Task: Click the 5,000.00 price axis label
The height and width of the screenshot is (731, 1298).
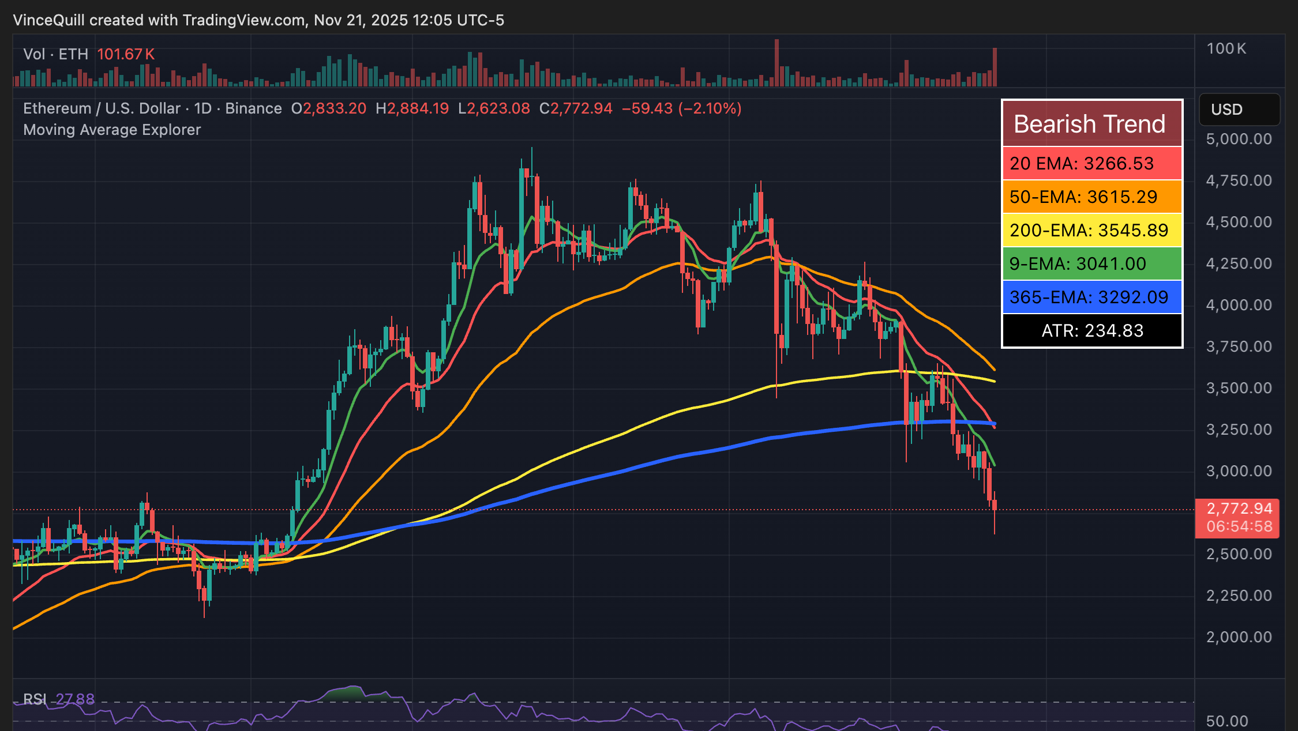Action: click(1239, 139)
